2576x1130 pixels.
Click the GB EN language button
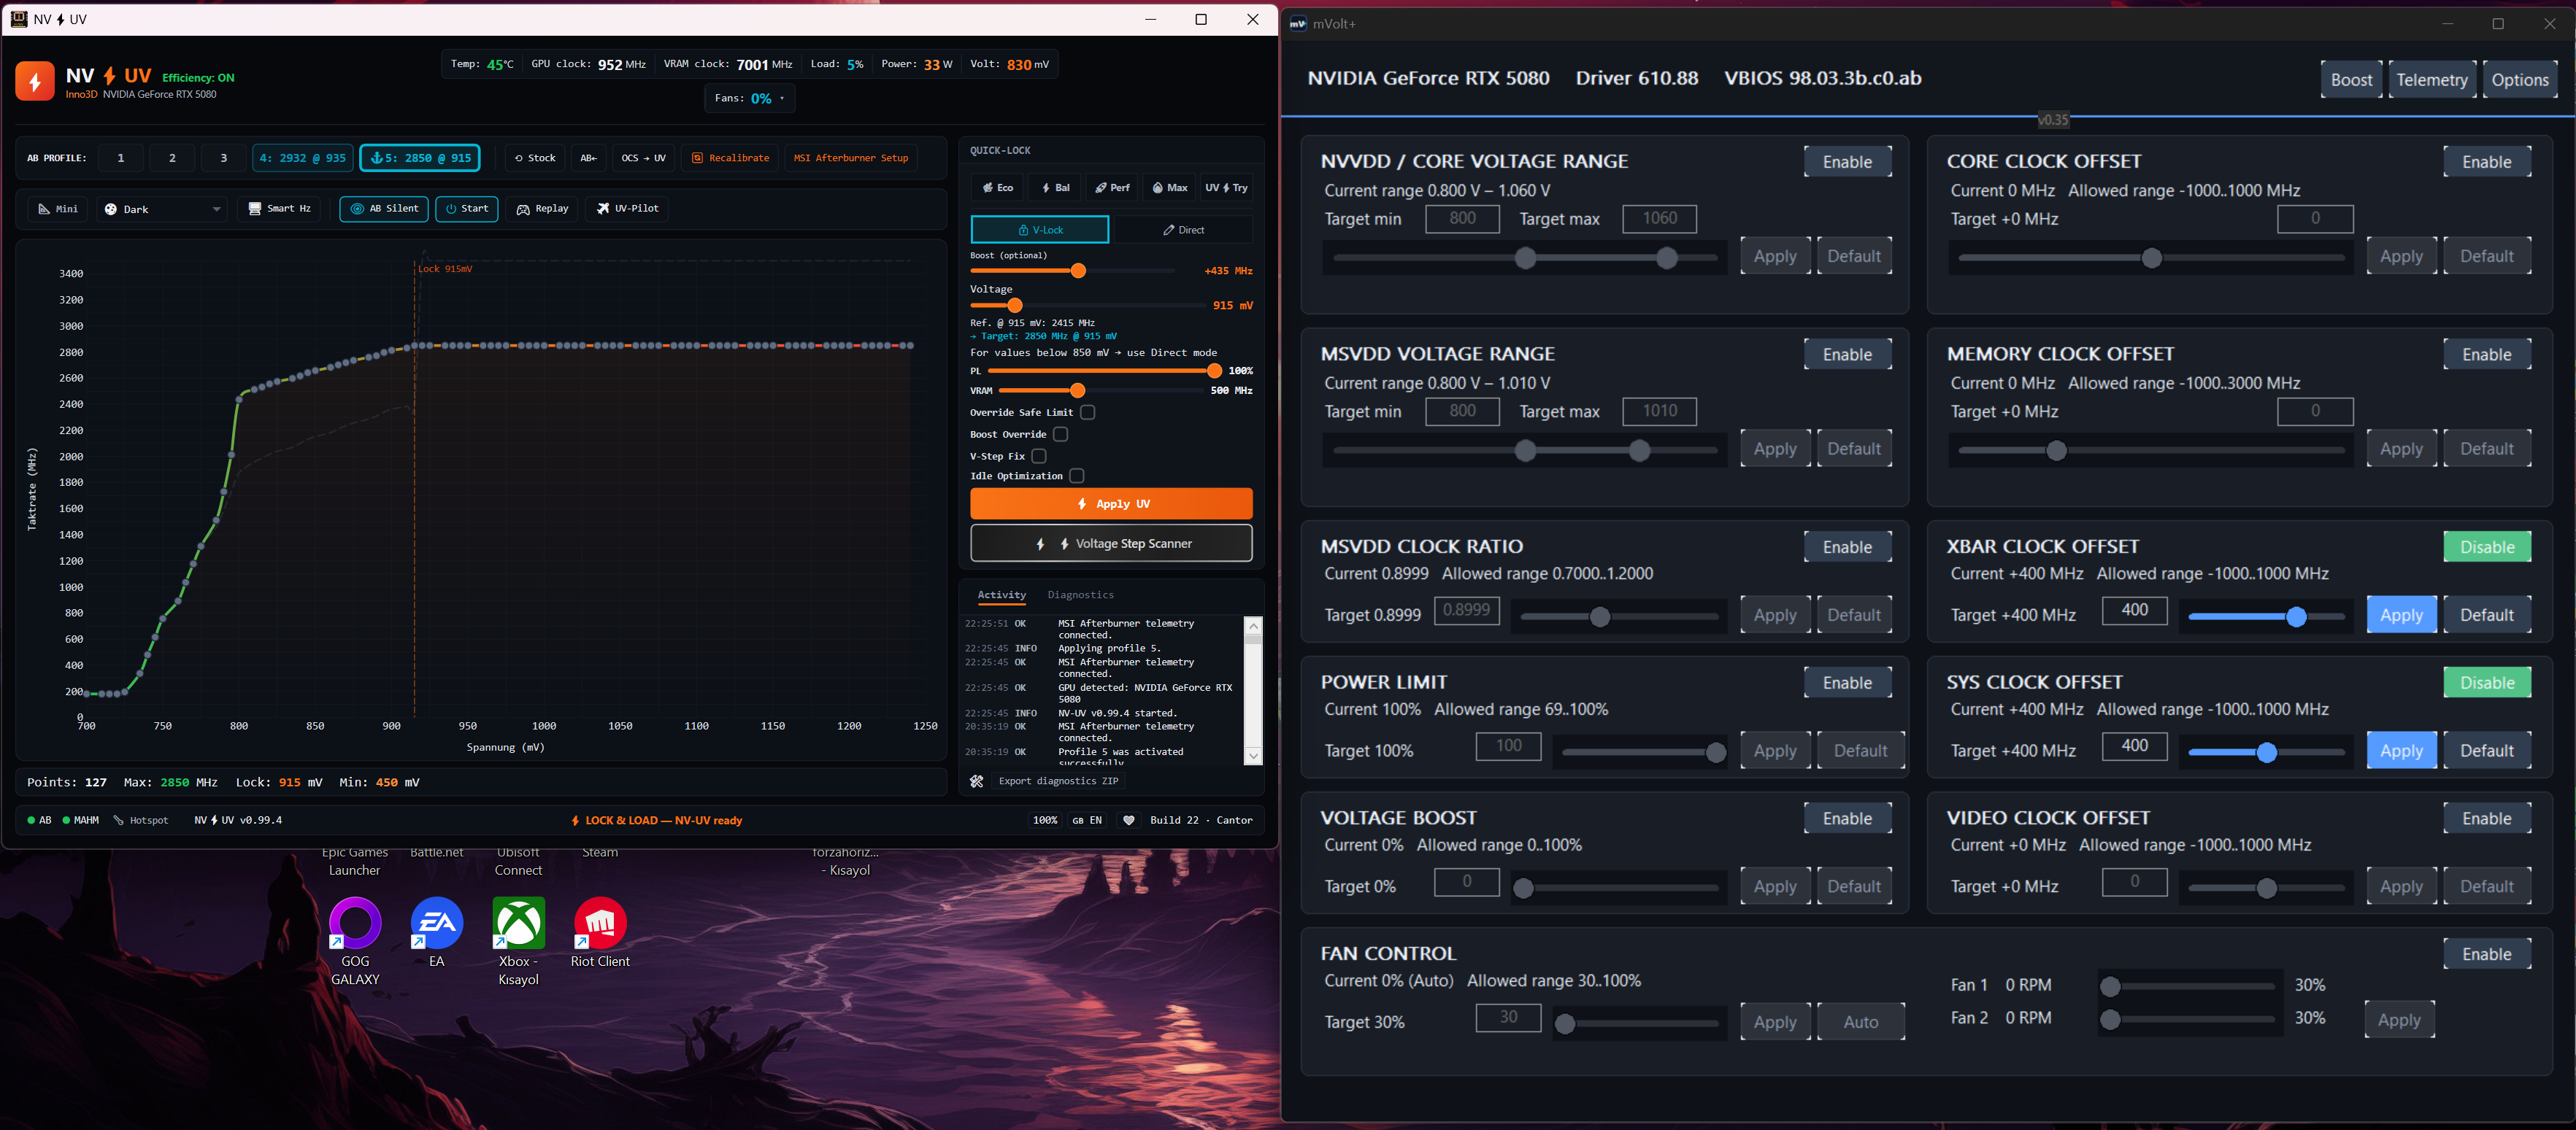point(1087,820)
